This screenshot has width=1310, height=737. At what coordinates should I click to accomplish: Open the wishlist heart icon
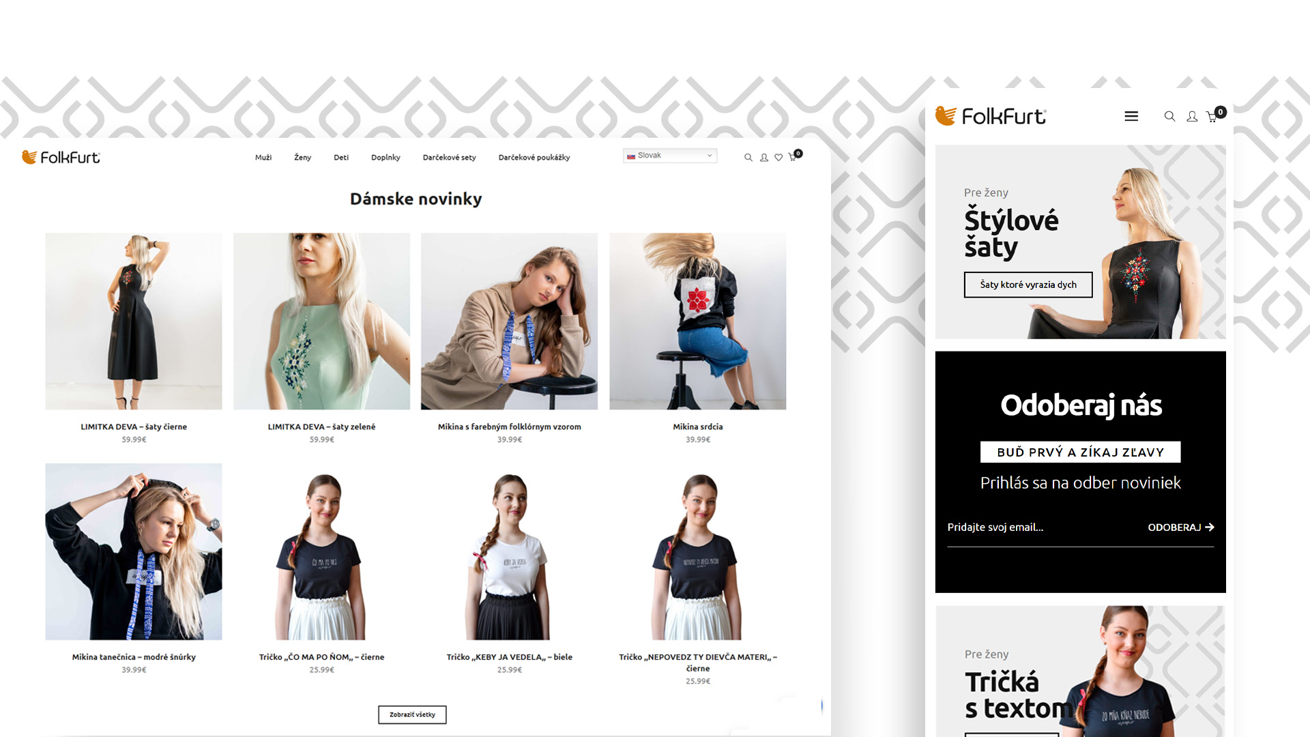point(778,158)
